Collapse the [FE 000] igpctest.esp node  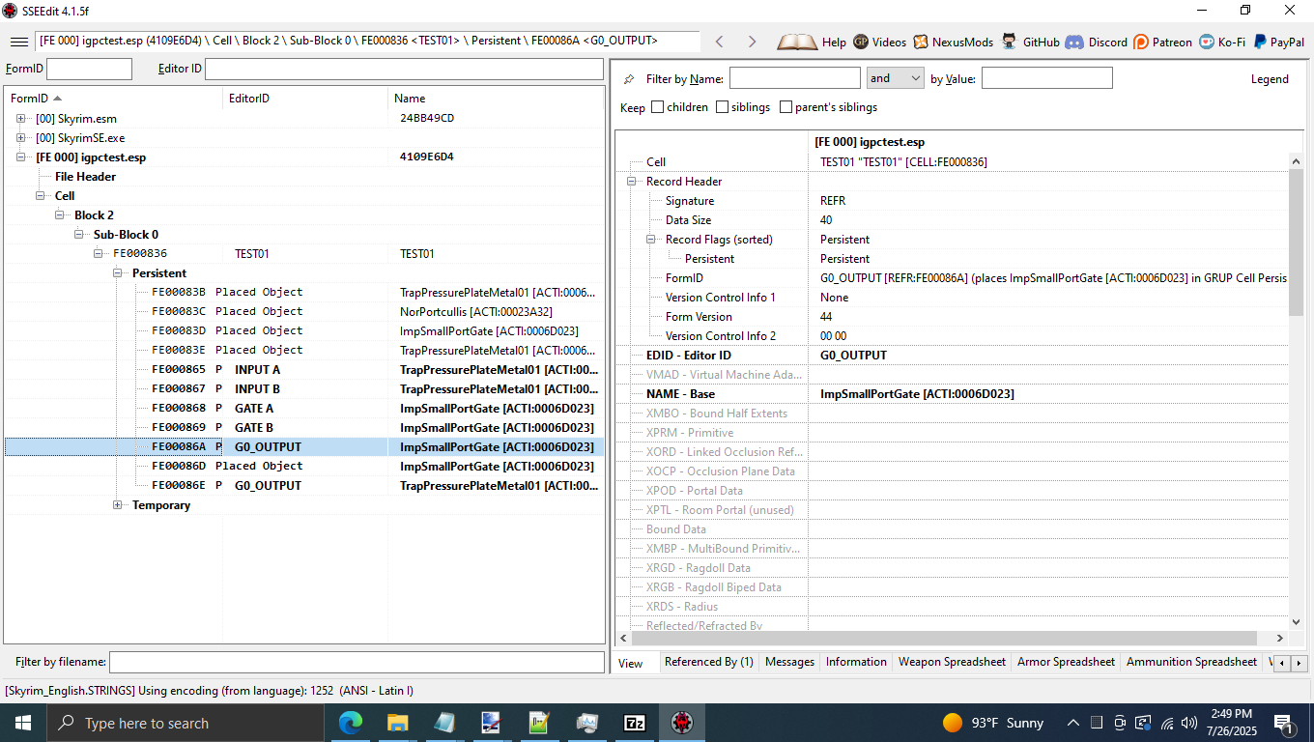[21, 157]
